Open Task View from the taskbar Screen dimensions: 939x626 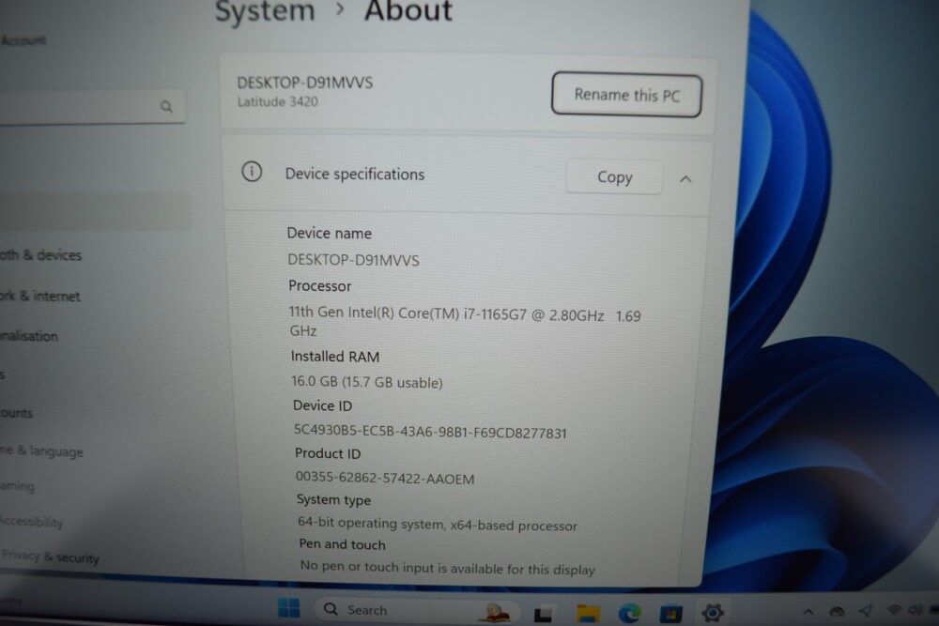tap(543, 614)
